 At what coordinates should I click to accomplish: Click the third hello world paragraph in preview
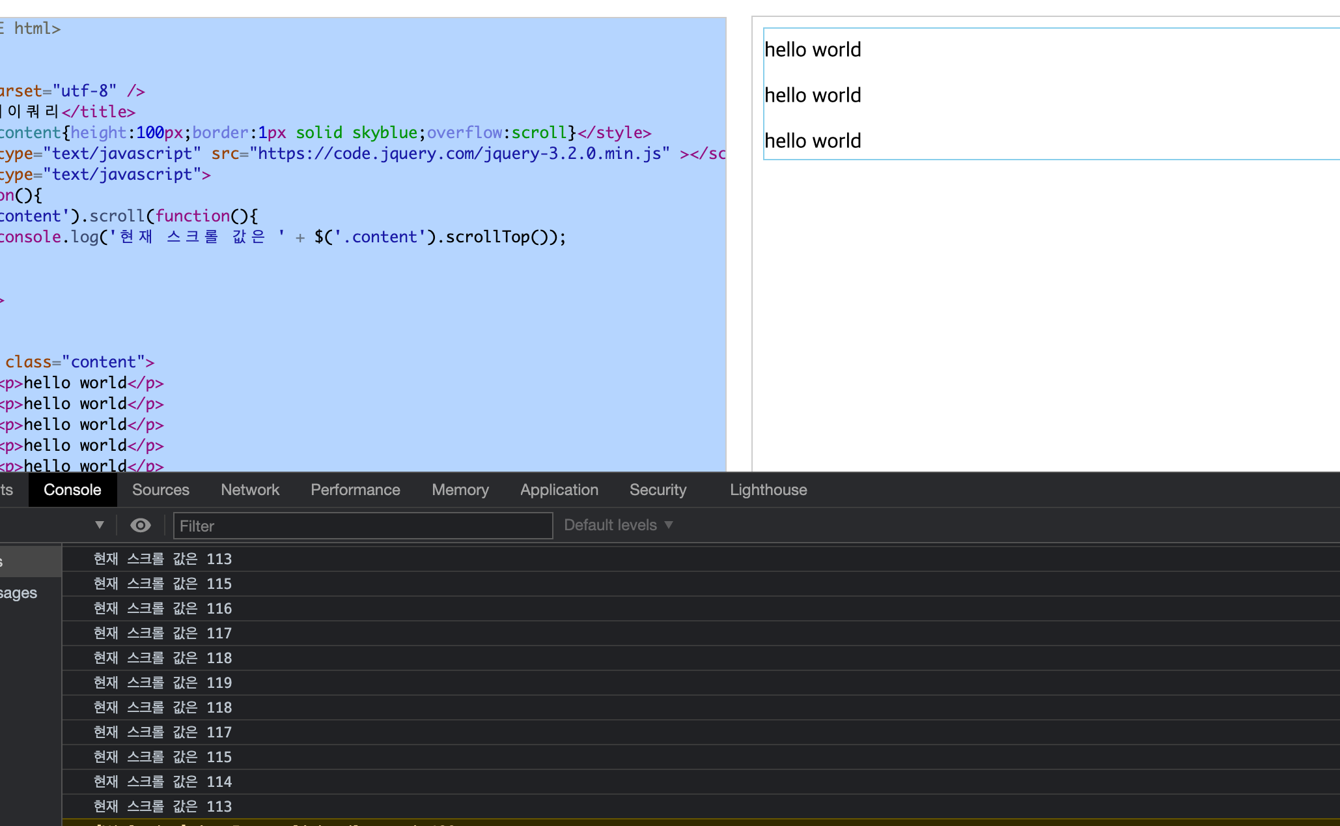click(813, 141)
